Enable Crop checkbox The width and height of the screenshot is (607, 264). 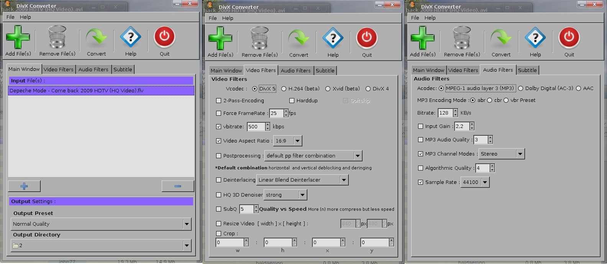(x=219, y=234)
